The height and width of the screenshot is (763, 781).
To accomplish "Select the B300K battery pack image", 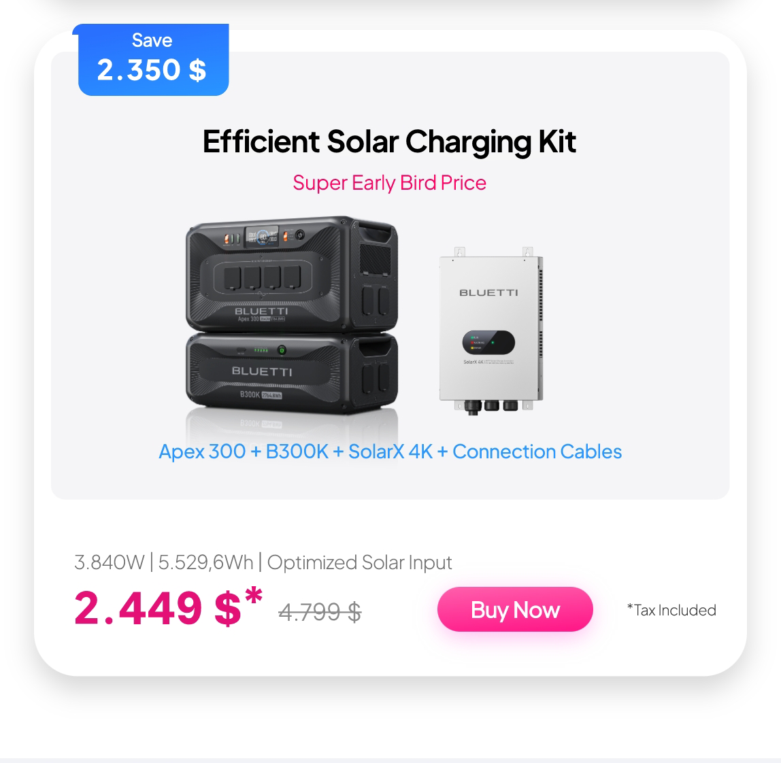I will (x=292, y=373).
